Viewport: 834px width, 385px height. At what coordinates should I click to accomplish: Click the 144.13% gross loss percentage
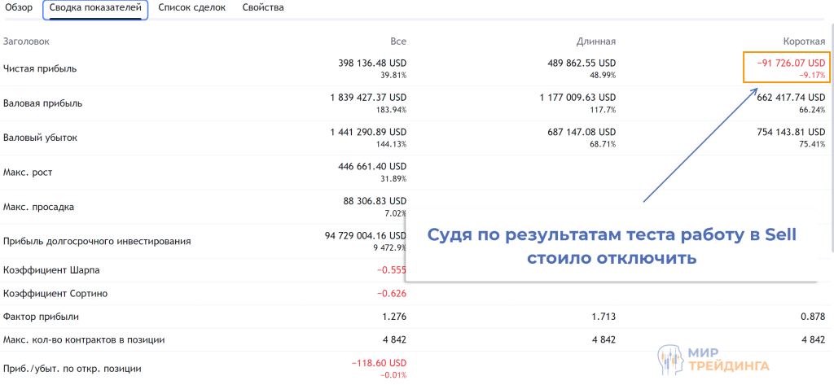[x=393, y=145]
